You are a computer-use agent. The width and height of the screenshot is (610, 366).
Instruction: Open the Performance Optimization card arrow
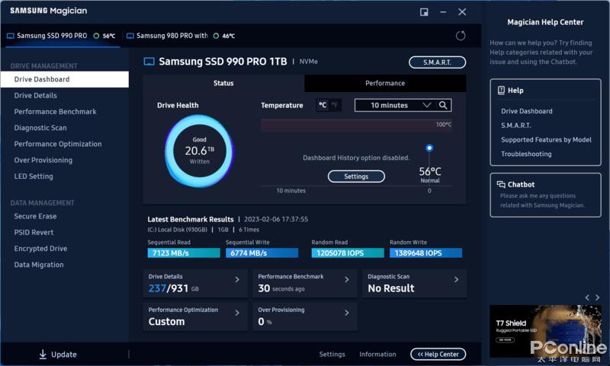(x=237, y=313)
